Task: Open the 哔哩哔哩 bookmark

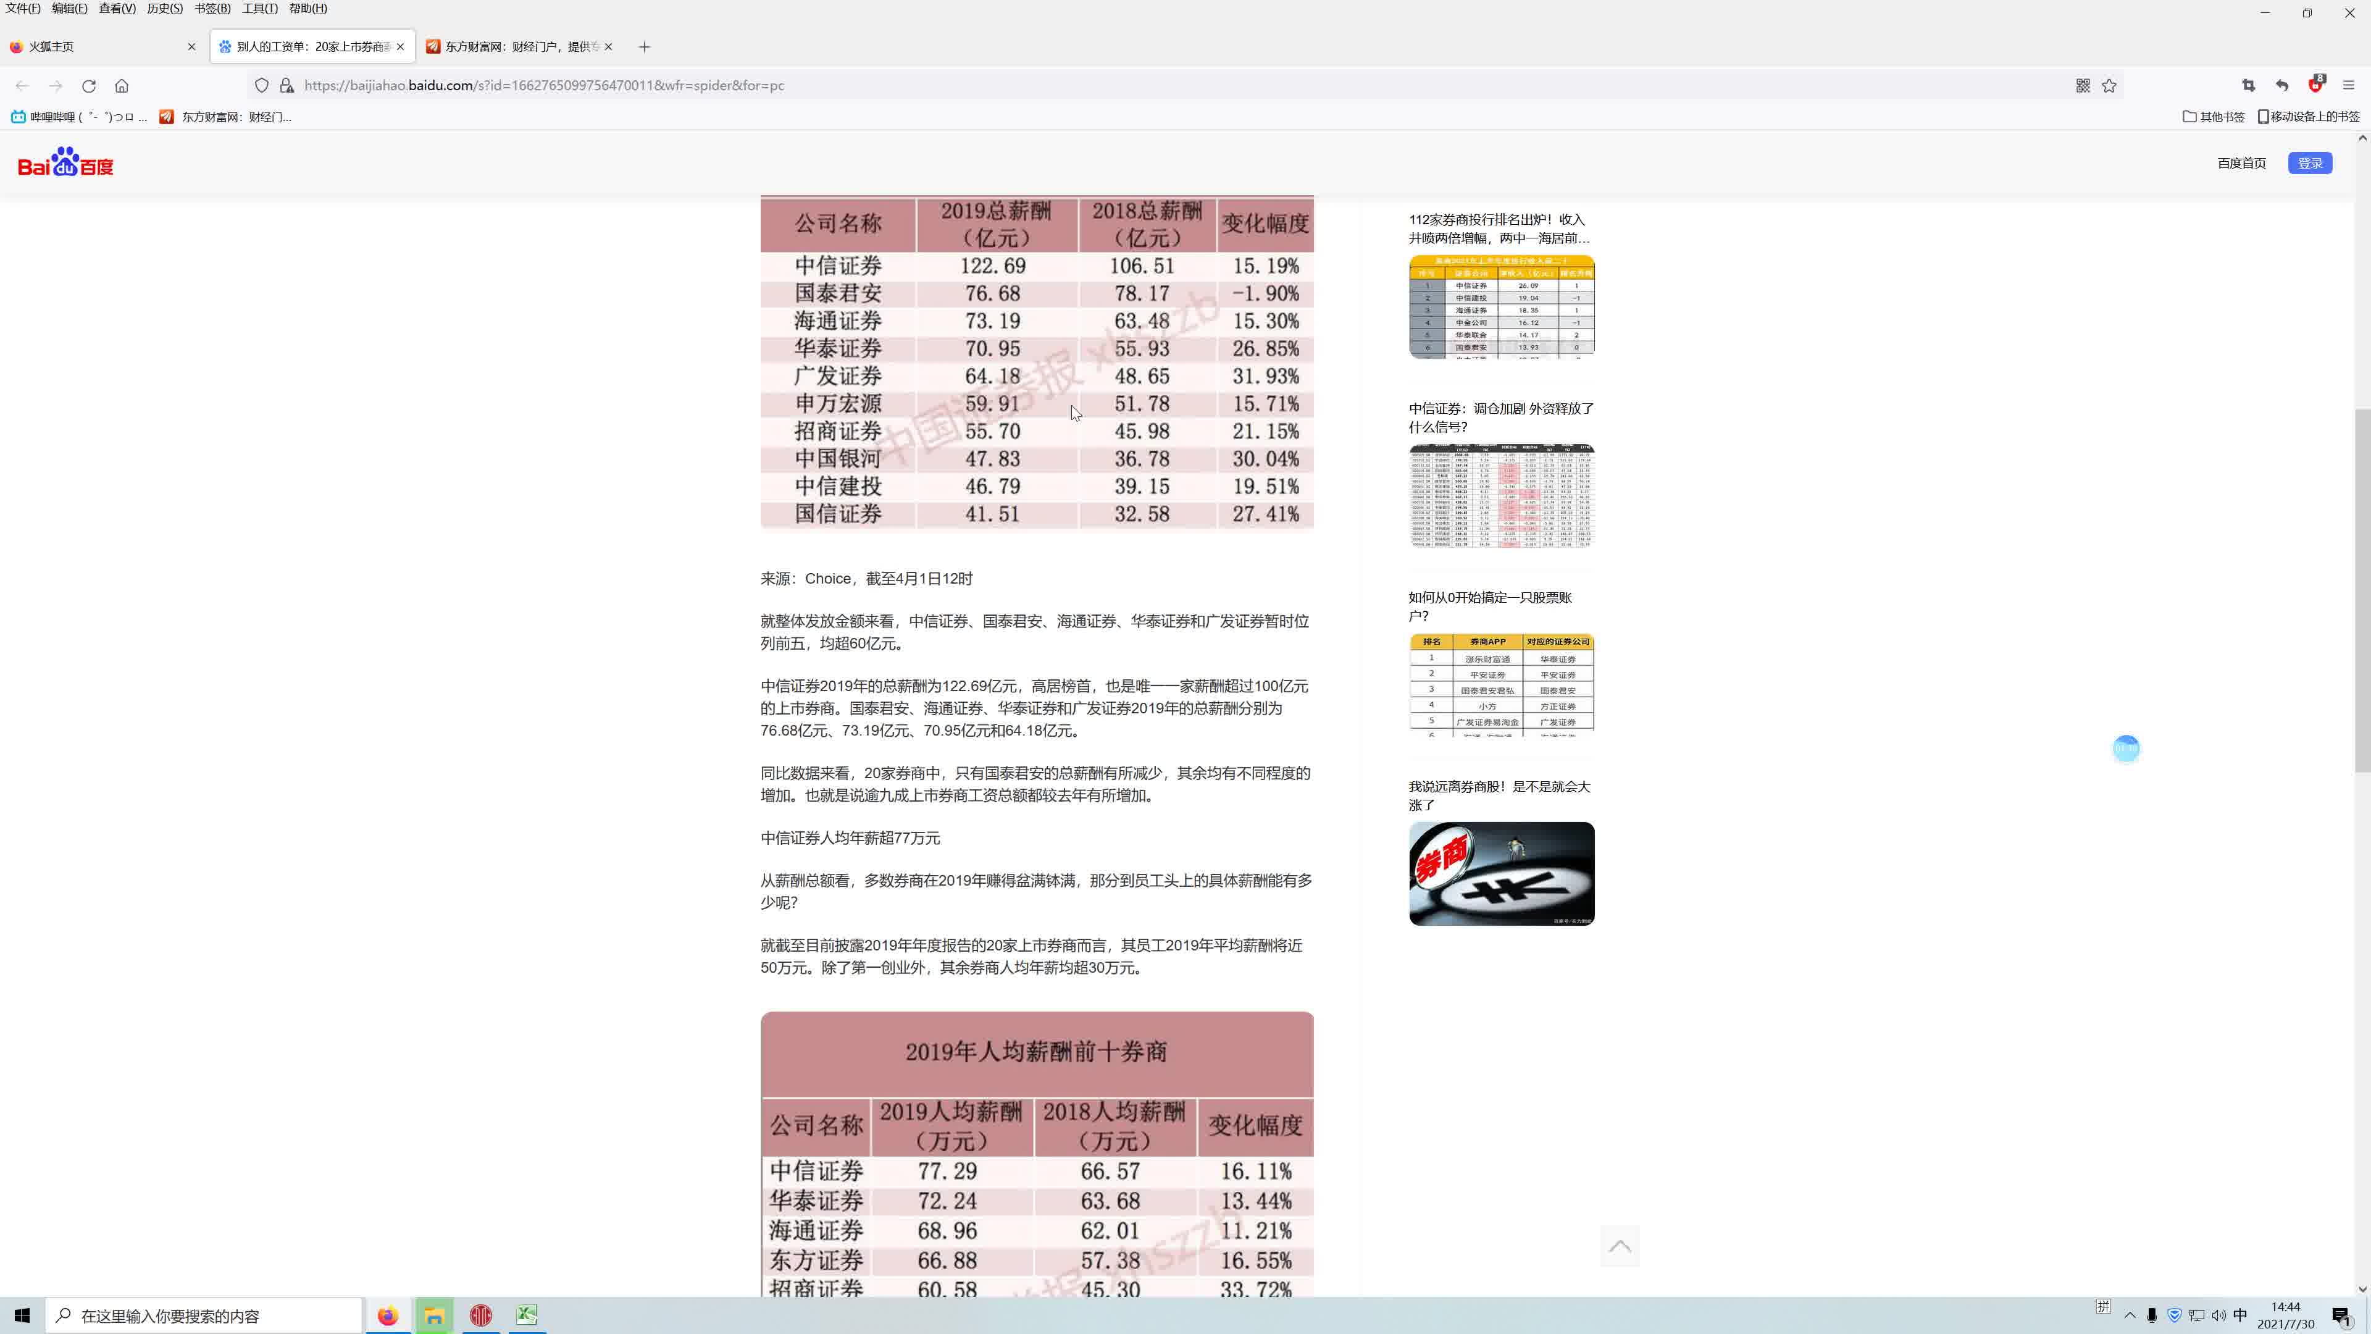Action: [x=79, y=117]
